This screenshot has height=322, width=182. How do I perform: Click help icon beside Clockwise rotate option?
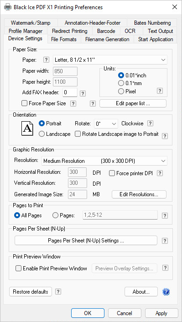pyautogui.click(x=151, y=123)
